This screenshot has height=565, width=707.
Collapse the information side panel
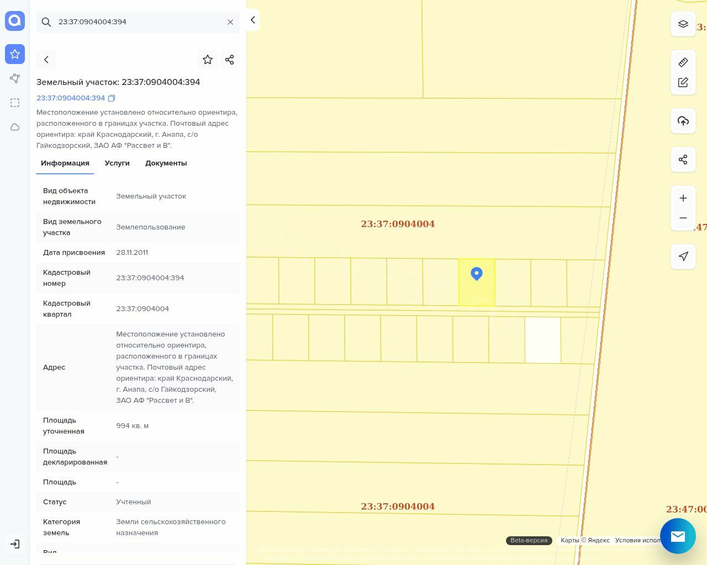[x=252, y=20]
